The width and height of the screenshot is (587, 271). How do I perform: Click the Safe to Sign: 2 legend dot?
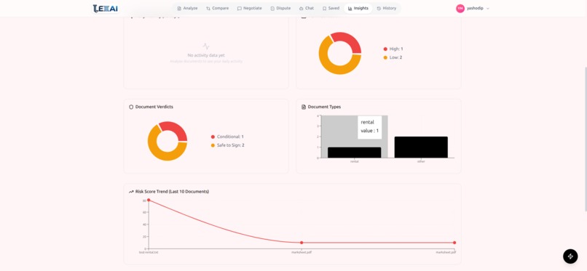pyautogui.click(x=213, y=145)
